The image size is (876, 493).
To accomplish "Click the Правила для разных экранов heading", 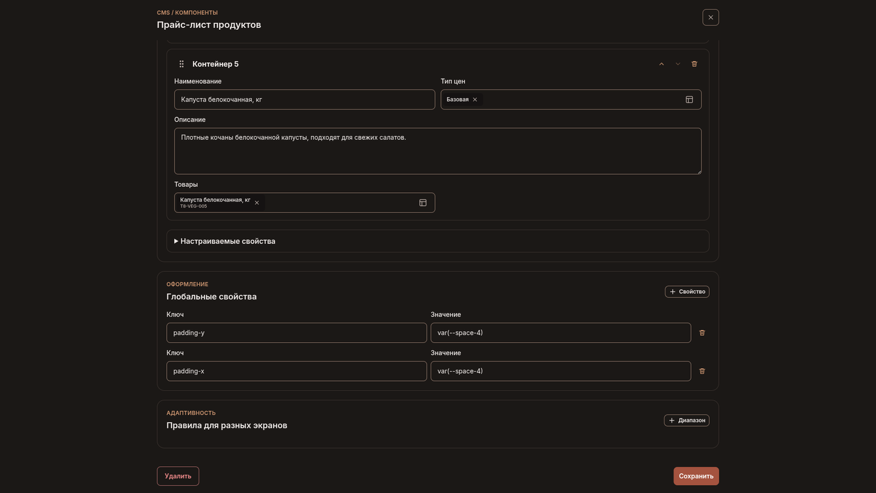I will (x=227, y=425).
